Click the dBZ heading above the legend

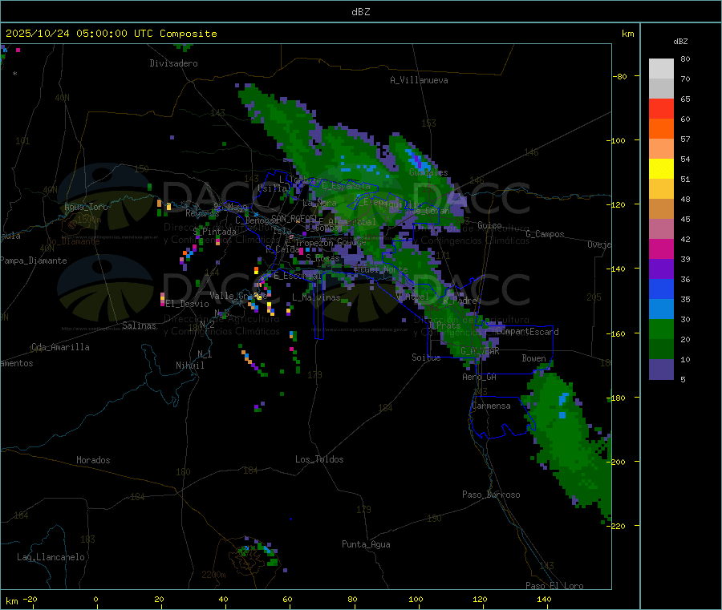(680, 42)
